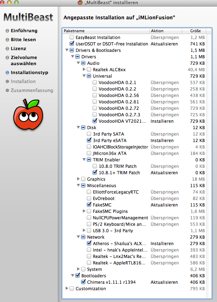Check the Graphics group checkbox

pos(83,179)
